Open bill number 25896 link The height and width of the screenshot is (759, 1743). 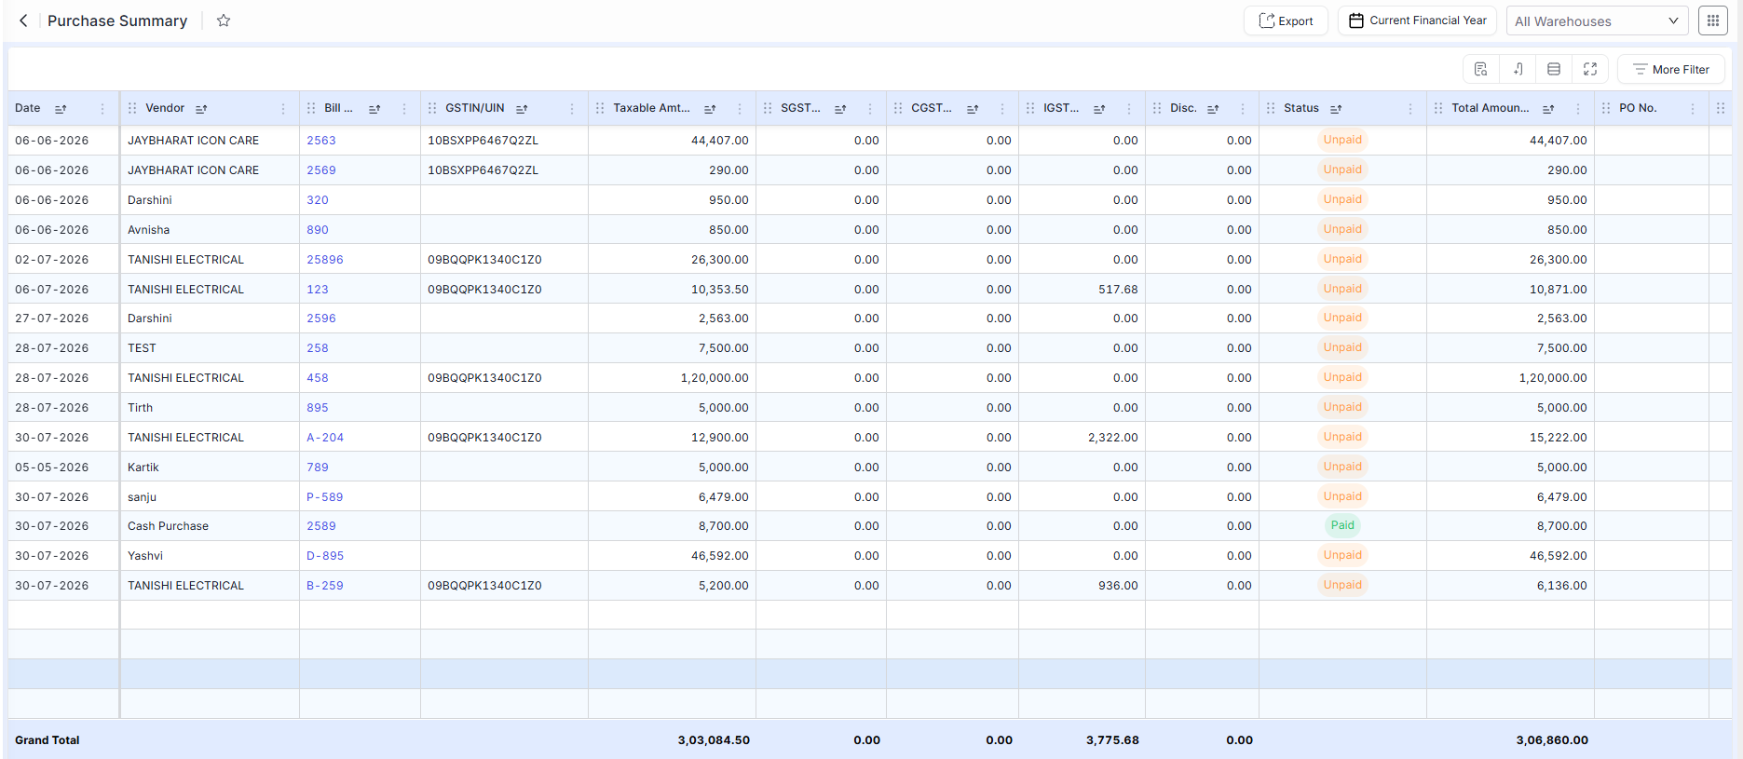(x=325, y=260)
